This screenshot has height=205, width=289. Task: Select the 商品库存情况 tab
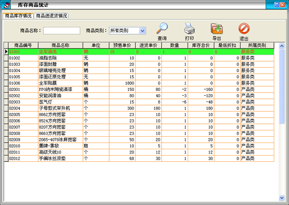click(18, 16)
